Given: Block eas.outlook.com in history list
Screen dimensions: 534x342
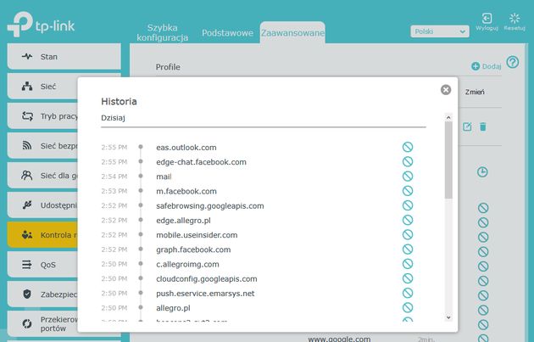Looking at the screenshot, I should [408, 147].
